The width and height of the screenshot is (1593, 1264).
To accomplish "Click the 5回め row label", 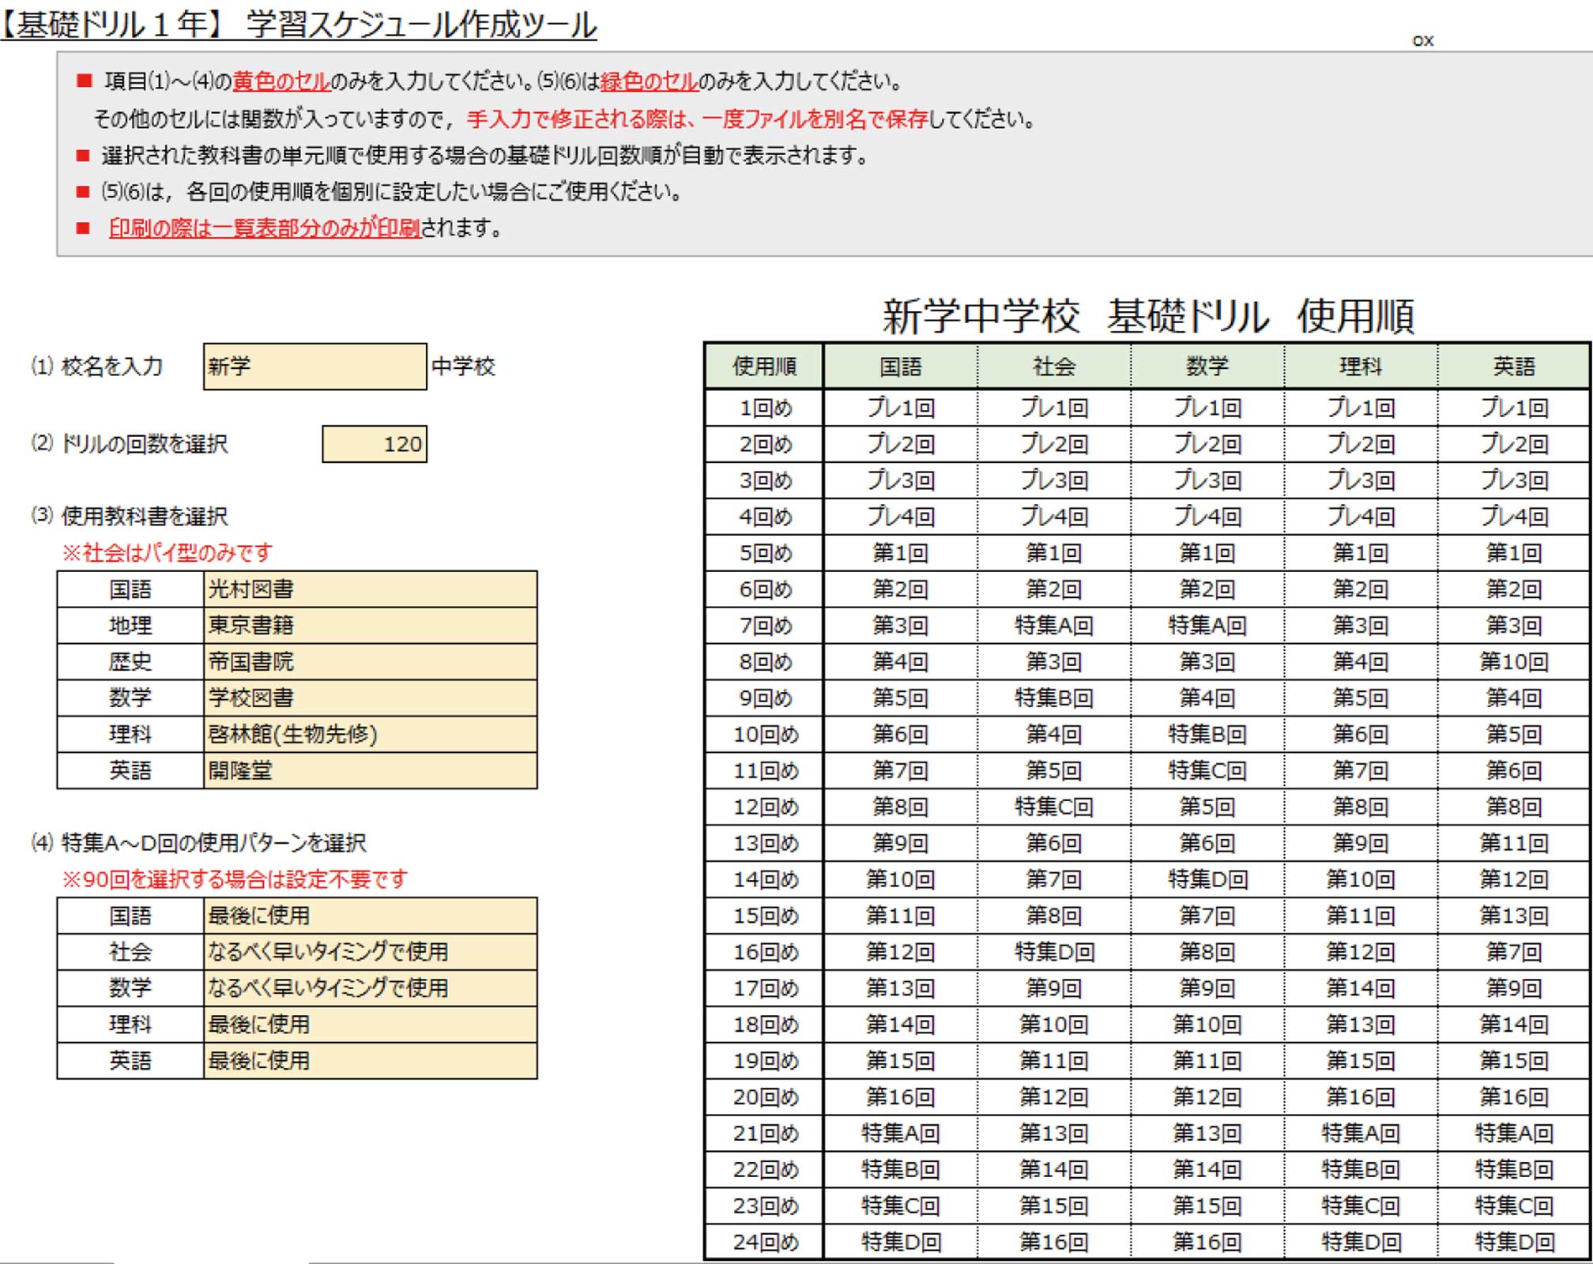I will pyautogui.click(x=765, y=553).
